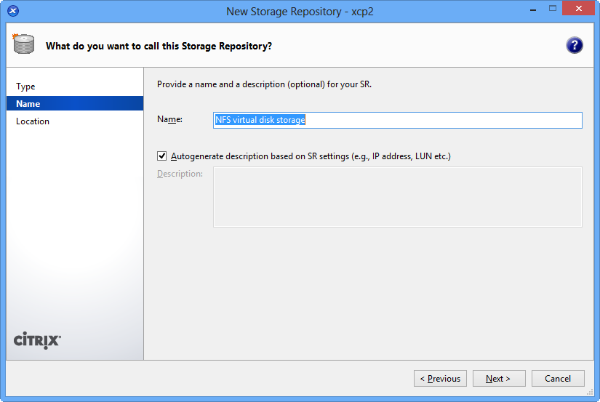This screenshot has height=402, width=600.
Task: Click the 'Provide a name and a description' instruction text
Action: (x=265, y=84)
